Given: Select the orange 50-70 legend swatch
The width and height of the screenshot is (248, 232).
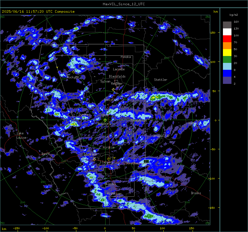Looking at the screenshot, I should click(227, 46).
